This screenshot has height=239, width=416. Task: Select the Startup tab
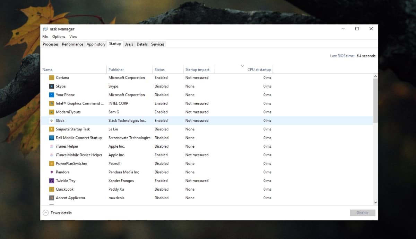115,44
